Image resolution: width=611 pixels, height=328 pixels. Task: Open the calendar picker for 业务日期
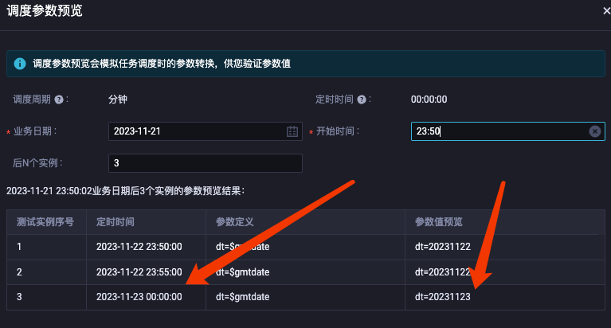coord(292,131)
